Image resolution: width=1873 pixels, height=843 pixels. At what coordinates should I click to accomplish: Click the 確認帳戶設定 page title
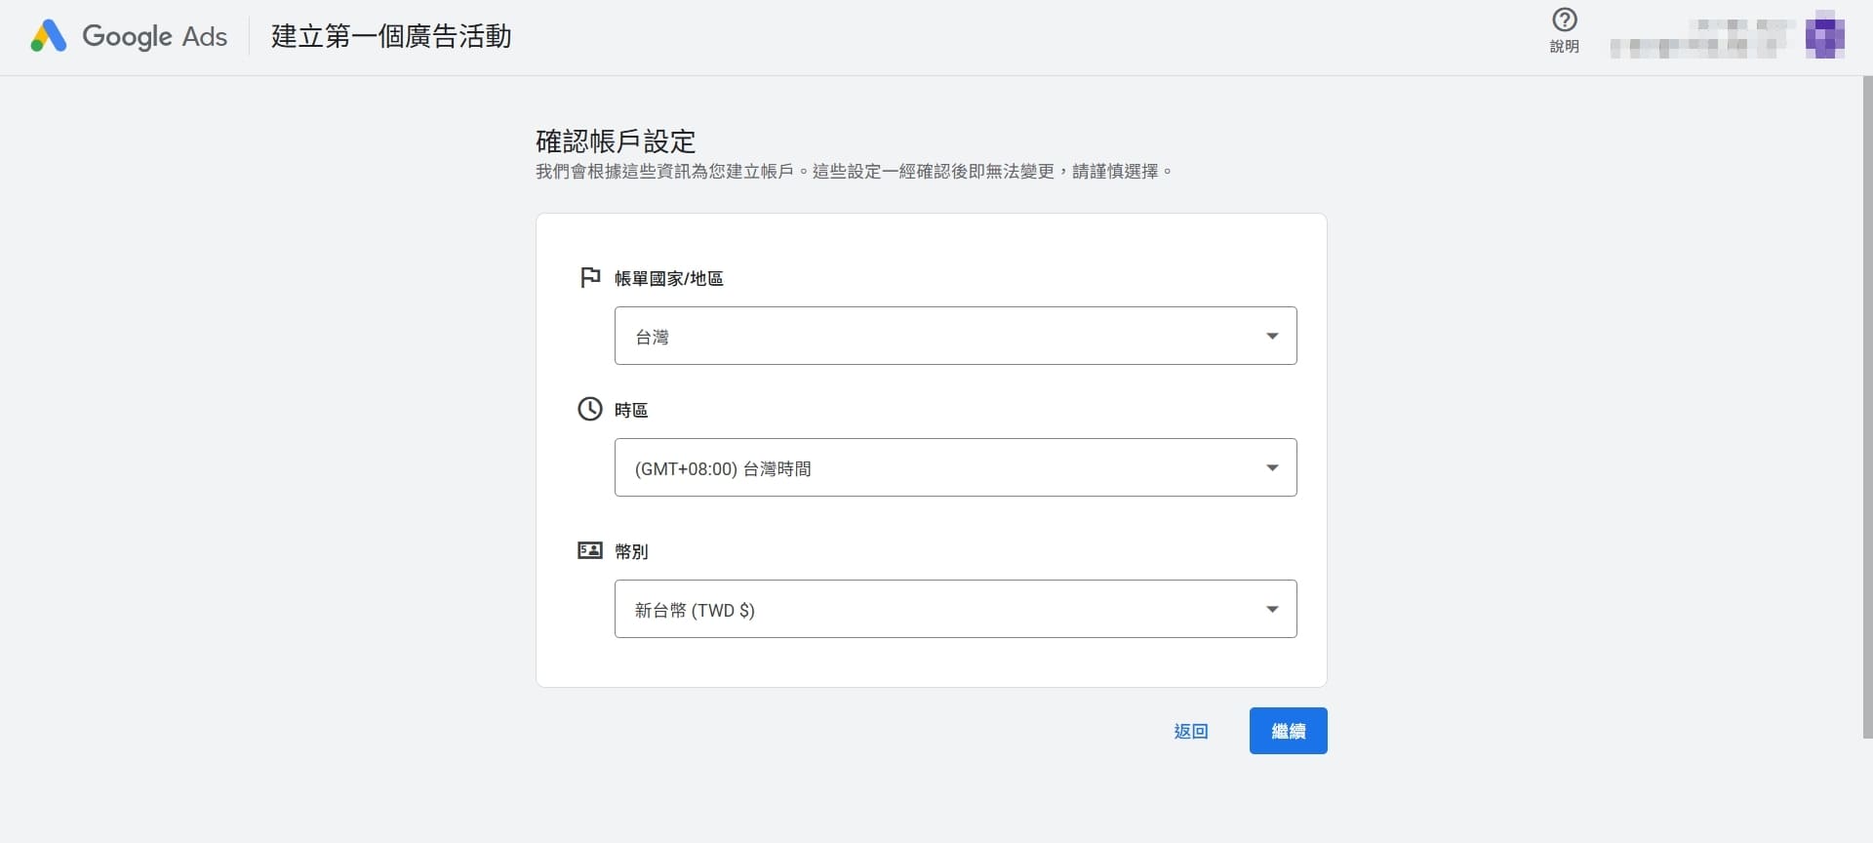(615, 140)
